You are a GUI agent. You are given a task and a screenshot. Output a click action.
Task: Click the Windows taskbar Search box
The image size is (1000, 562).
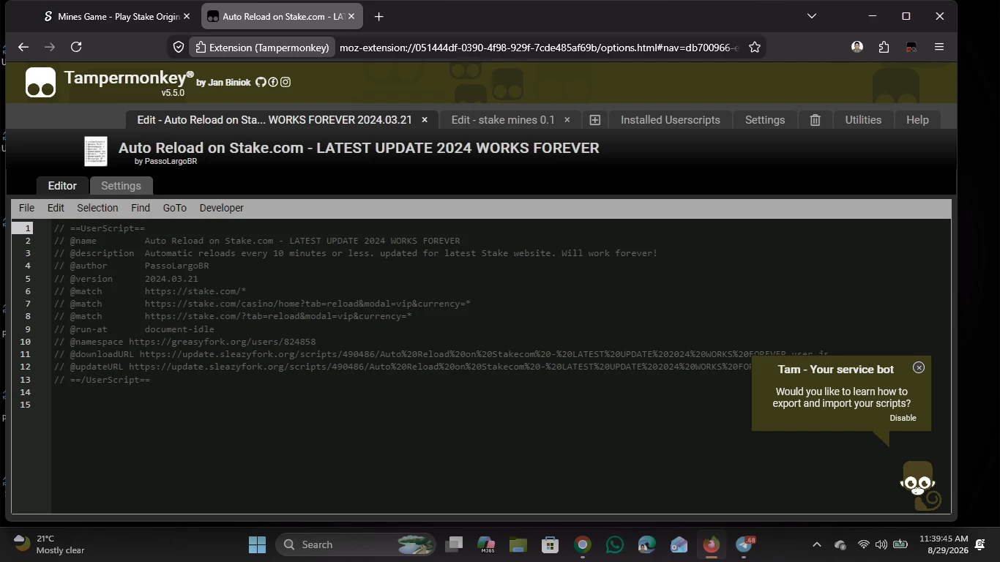(356, 544)
